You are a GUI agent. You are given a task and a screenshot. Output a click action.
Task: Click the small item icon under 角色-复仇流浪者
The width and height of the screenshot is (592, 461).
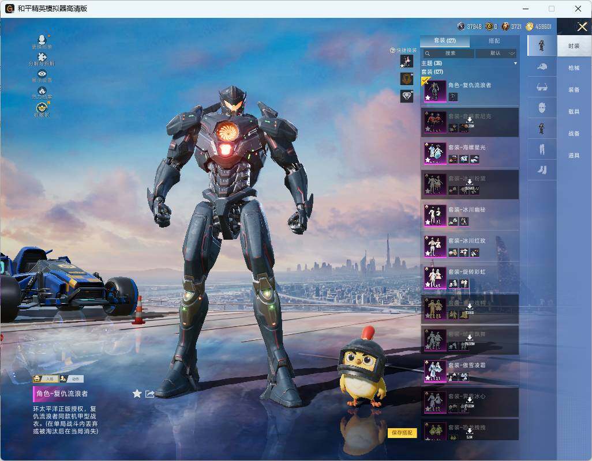[x=453, y=97]
